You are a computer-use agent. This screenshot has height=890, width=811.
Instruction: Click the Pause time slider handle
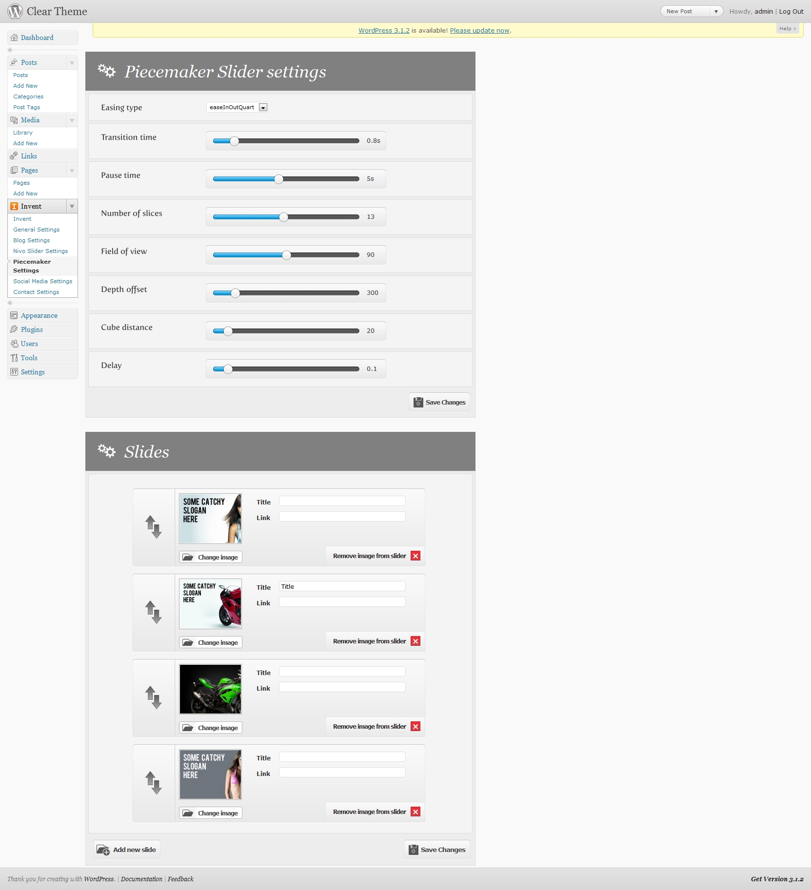coord(278,179)
